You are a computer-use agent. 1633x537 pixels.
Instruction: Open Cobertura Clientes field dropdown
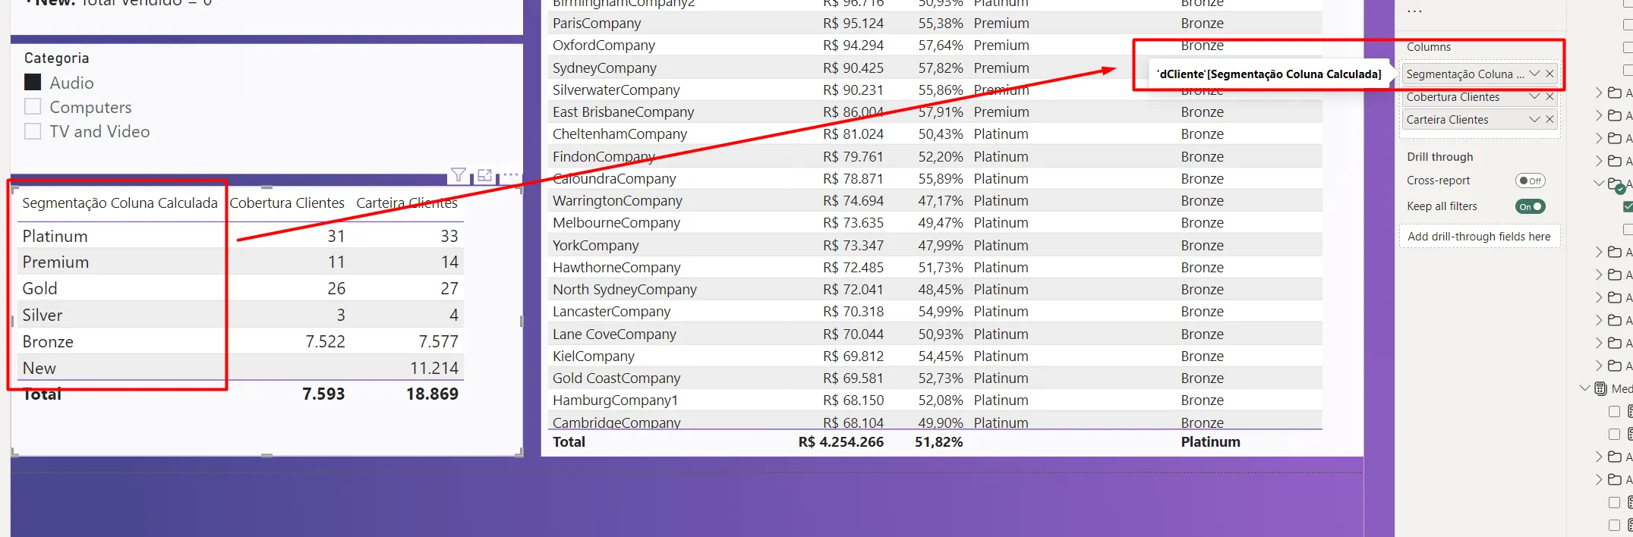coord(1534,97)
